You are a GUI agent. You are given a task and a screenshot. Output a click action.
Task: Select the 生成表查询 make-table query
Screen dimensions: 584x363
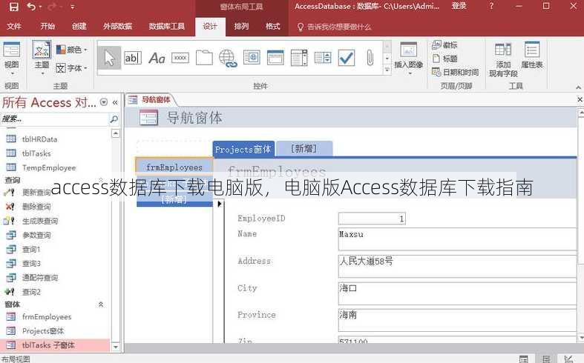click(40, 221)
